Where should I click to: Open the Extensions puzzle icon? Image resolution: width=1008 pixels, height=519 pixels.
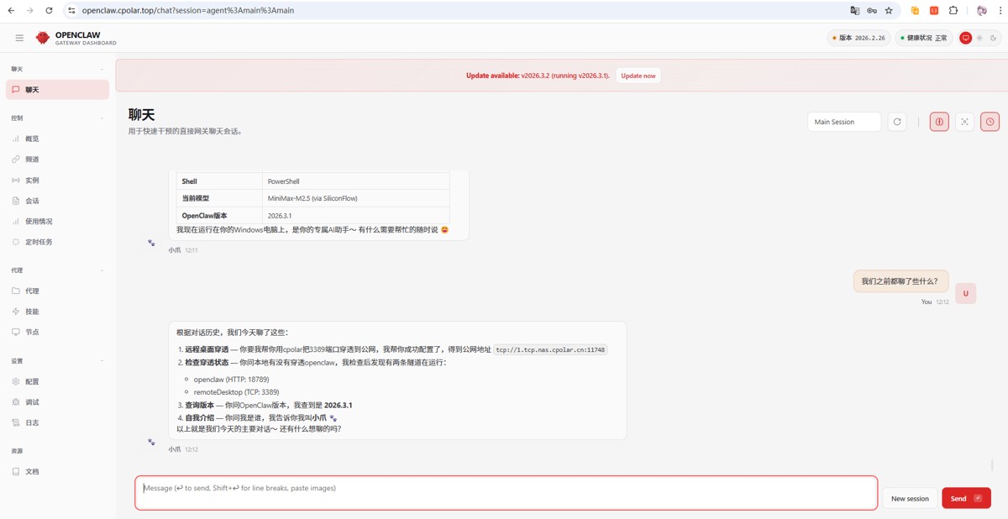tap(953, 10)
